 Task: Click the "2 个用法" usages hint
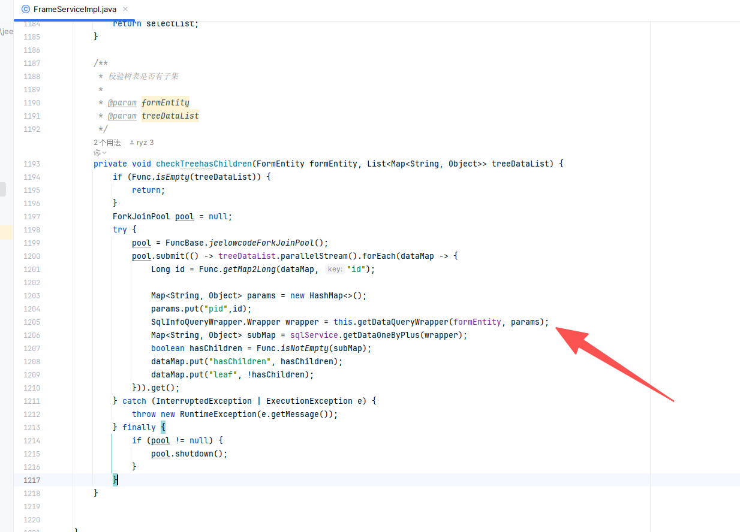tap(107, 143)
